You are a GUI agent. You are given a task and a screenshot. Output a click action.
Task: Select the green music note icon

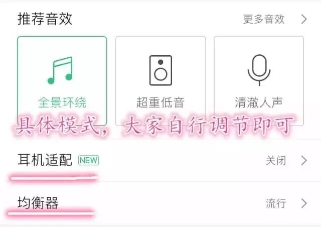[x=60, y=70]
